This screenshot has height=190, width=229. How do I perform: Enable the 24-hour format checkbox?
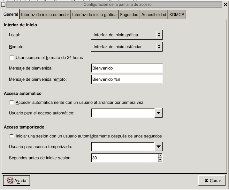12,58
